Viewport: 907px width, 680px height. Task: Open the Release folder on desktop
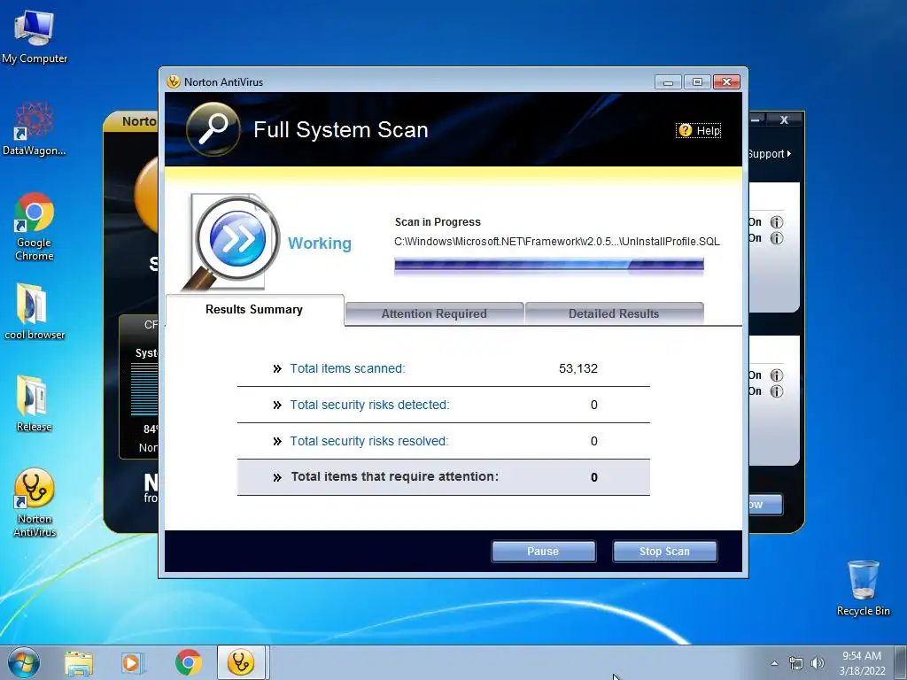pyautogui.click(x=35, y=404)
